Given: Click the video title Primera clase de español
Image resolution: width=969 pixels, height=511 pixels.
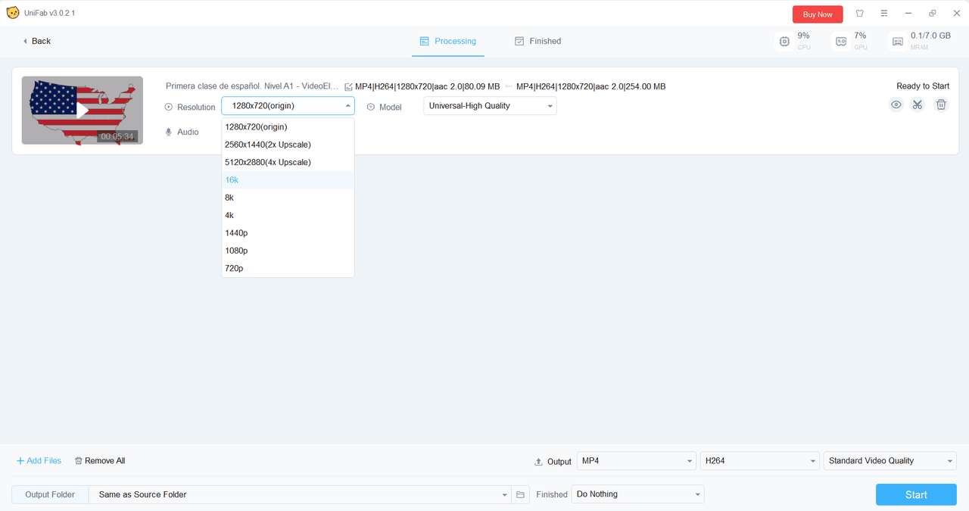Looking at the screenshot, I should pos(252,86).
